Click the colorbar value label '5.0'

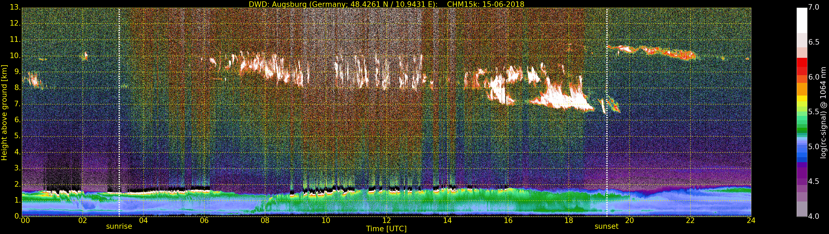(814, 146)
